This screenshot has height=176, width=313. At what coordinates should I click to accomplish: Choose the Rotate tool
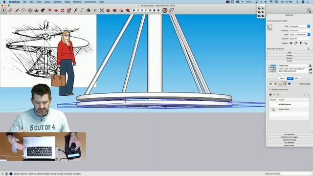63,10
